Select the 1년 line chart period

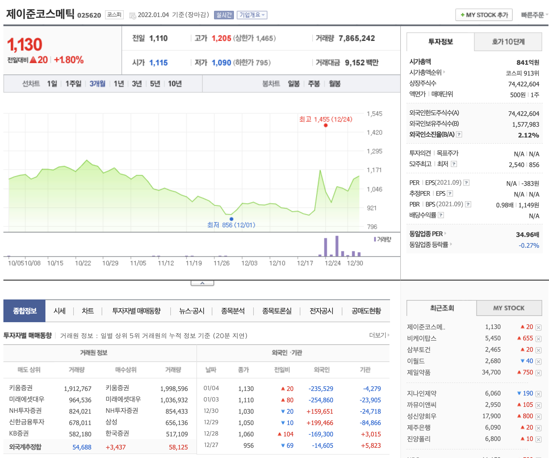(119, 84)
